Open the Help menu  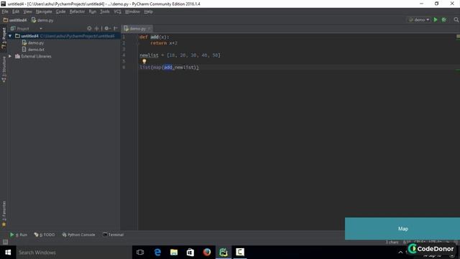149,12
